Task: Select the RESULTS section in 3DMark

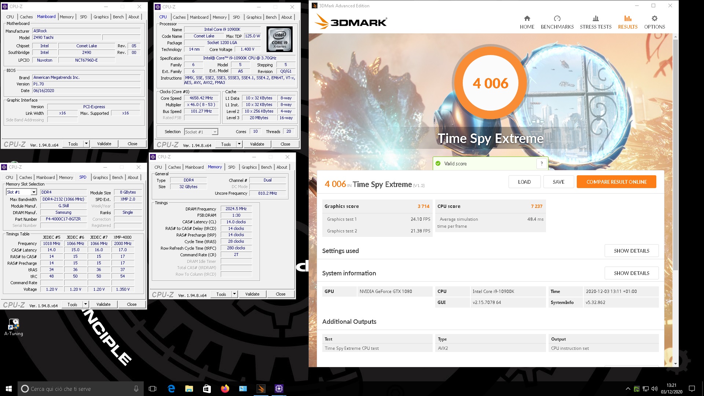Action: (x=628, y=22)
